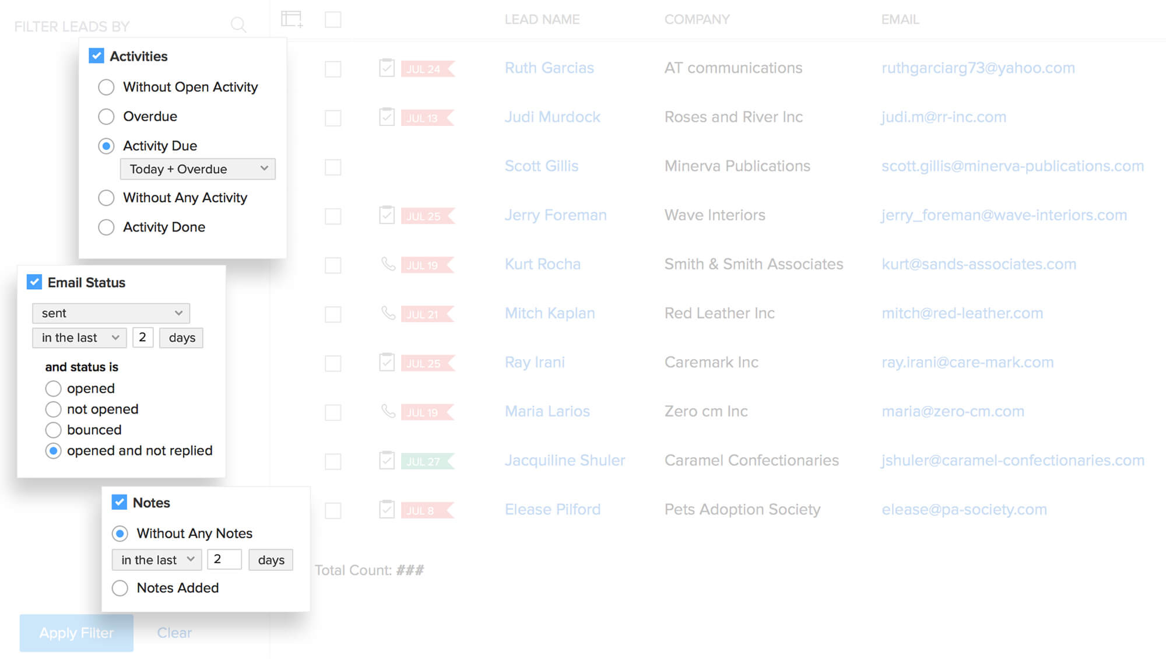Click the task icon on Jerry Foreman row

(x=387, y=215)
